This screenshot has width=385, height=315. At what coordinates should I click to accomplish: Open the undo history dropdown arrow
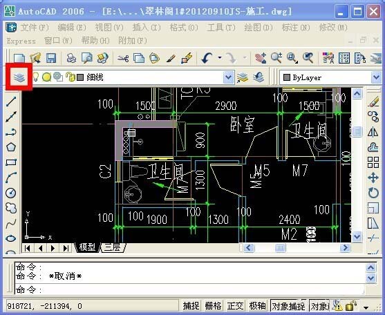pyautogui.click(x=220, y=58)
